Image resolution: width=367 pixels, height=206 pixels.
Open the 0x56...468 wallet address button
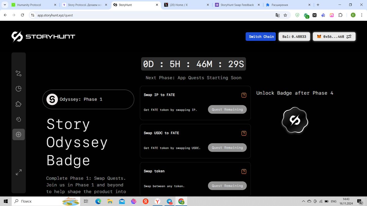[x=334, y=37]
